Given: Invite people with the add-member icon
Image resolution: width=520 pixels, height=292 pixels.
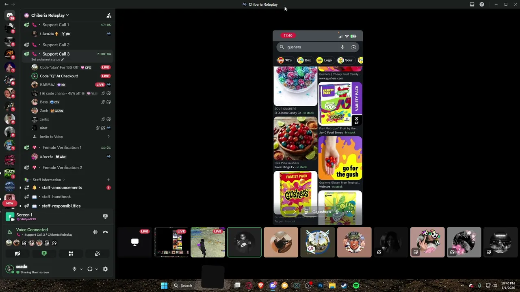Looking at the screenshot, I should click(109, 15).
